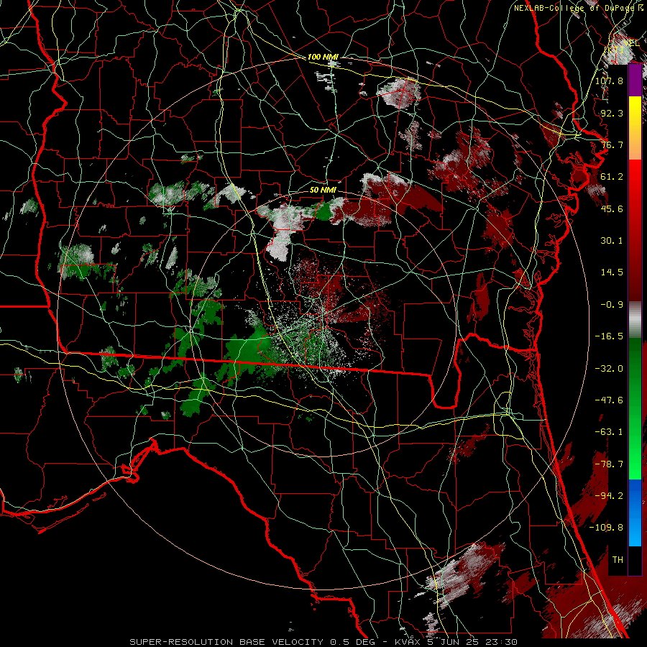647x647 pixels.
Task: Click the "50 NMI" range ring label
Action: pyautogui.click(x=323, y=190)
